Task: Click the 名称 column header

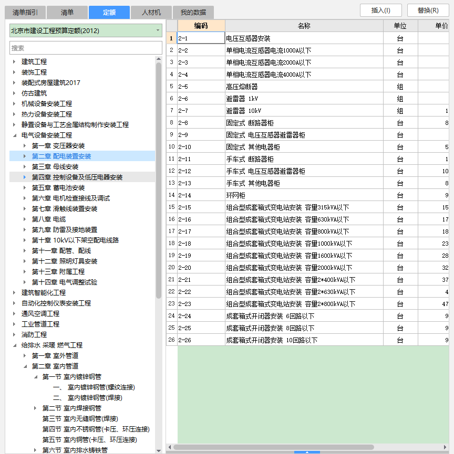Action: click(304, 26)
